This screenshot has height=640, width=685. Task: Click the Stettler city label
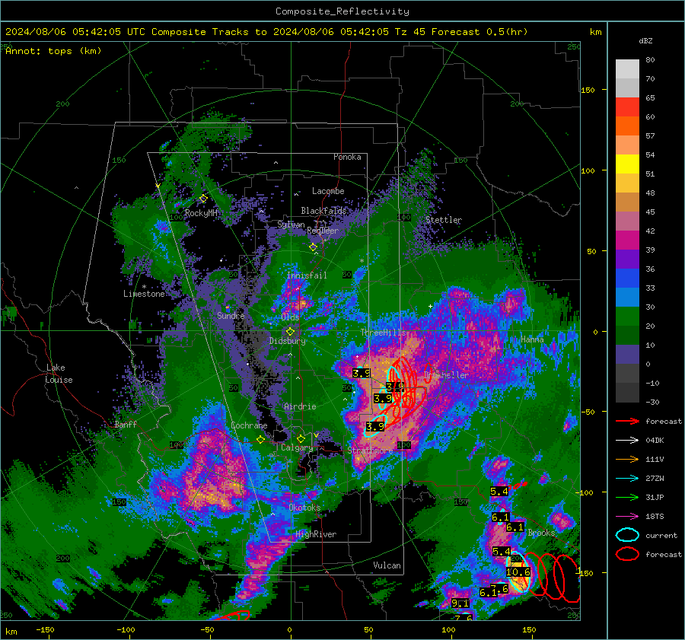tap(444, 220)
